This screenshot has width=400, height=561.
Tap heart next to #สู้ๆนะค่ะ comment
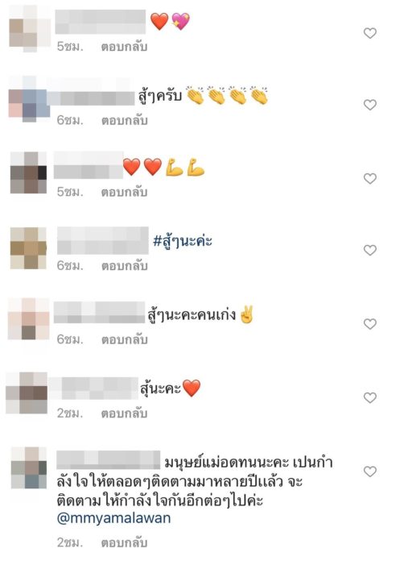370,250
